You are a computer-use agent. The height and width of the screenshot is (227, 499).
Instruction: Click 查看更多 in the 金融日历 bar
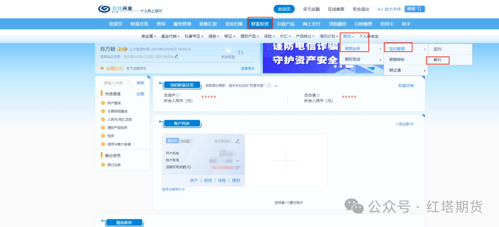click(x=248, y=68)
